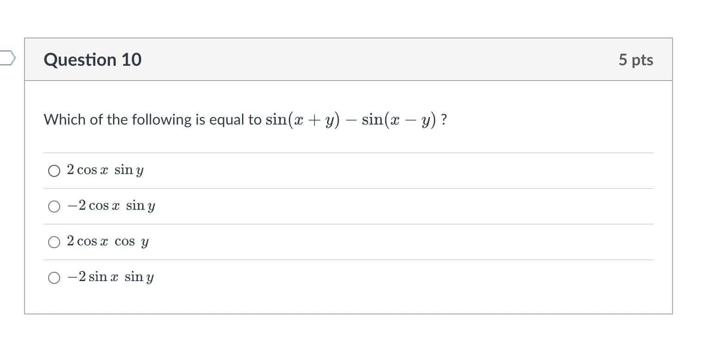Click the answer text 2 cos x cos y
This screenshot has width=723, height=351.
(107, 241)
